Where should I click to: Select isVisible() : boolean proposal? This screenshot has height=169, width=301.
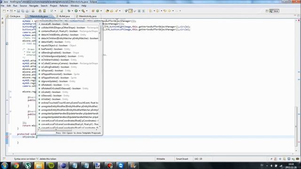click(x=68, y=99)
